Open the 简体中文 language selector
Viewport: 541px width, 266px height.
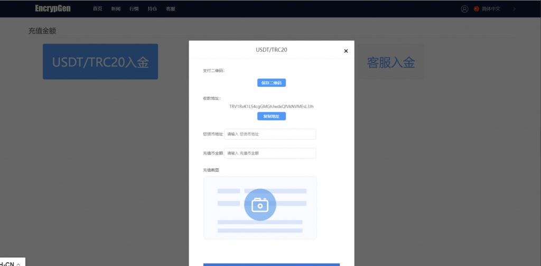click(x=491, y=9)
